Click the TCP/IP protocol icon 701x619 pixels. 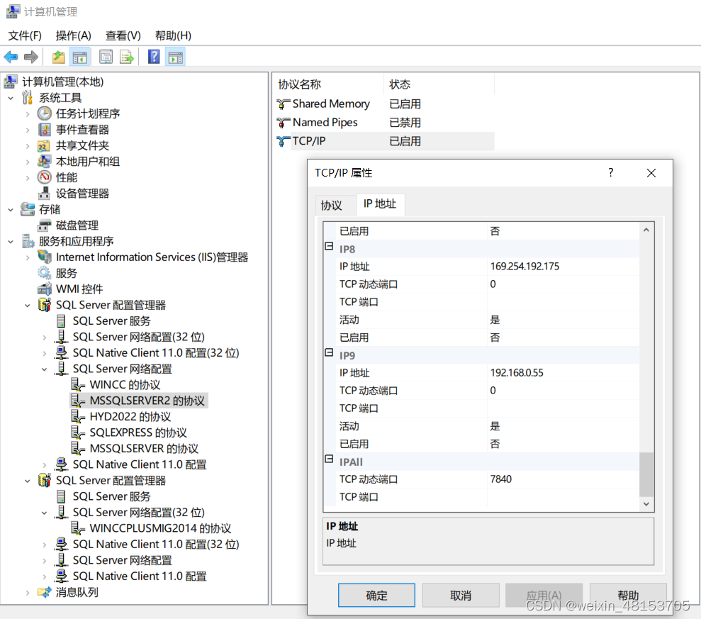click(x=283, y=141)
